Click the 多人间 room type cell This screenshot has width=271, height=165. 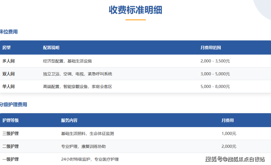coord(8,61)
